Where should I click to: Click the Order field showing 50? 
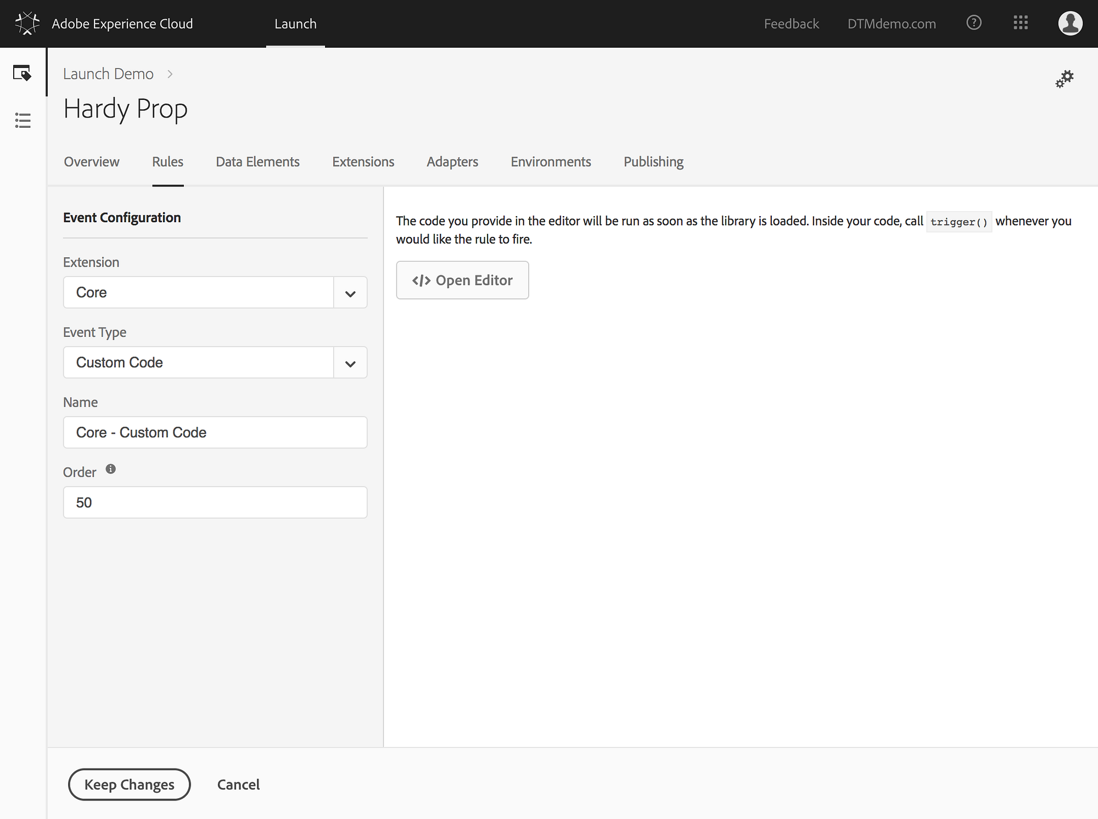pos(215,502)
